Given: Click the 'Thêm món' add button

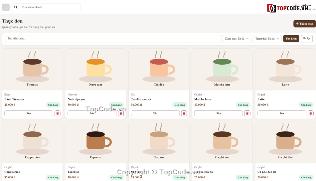Looking at the screenshot, I should pos(304,24).
